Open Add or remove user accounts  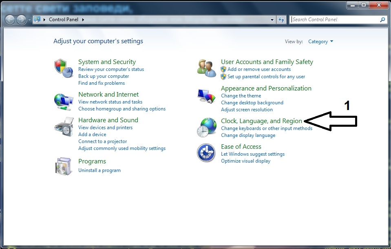(259, 69)
